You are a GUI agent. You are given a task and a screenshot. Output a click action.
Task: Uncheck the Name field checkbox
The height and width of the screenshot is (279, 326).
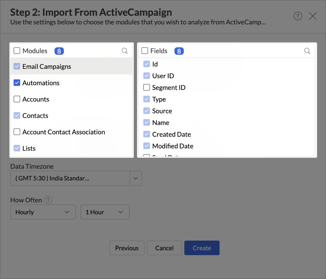(146, 122)
